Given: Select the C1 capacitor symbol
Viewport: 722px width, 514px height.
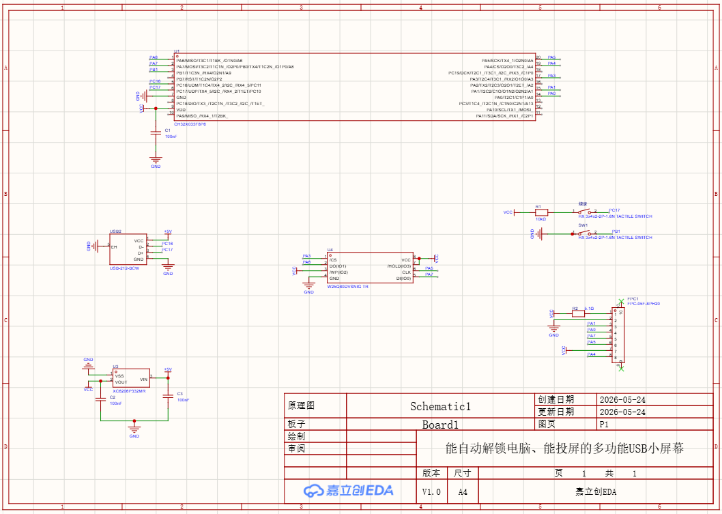Looking at the screenshot, I should (x=156, y=132).
